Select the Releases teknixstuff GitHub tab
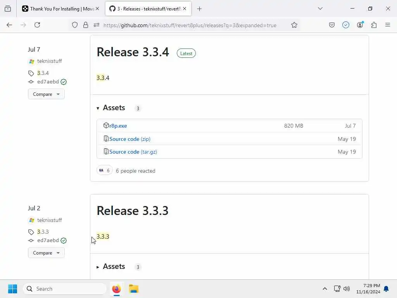397x298 pixels. (x=148, y=9)
